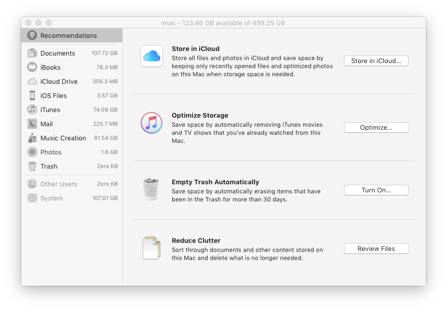Select the Music Creation label

pyautogui.click(x=63, y=138)
